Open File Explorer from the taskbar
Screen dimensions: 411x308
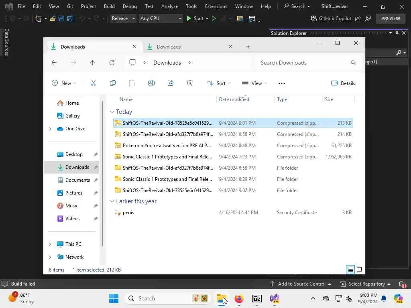click(x=222, y=298)
